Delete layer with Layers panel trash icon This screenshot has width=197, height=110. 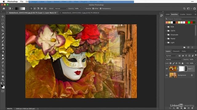[x=192, y=108]
